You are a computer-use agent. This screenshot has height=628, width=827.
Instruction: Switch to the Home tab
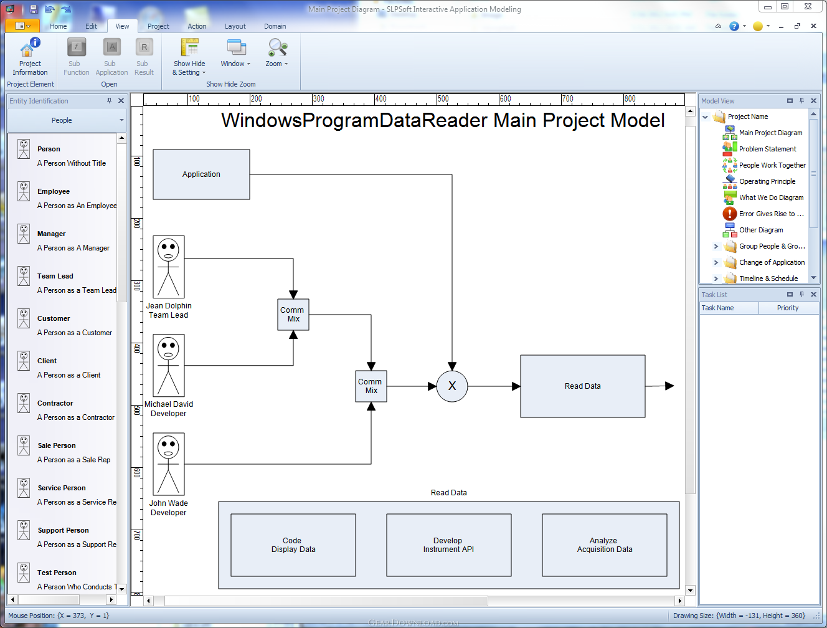(x=59, y=26)
